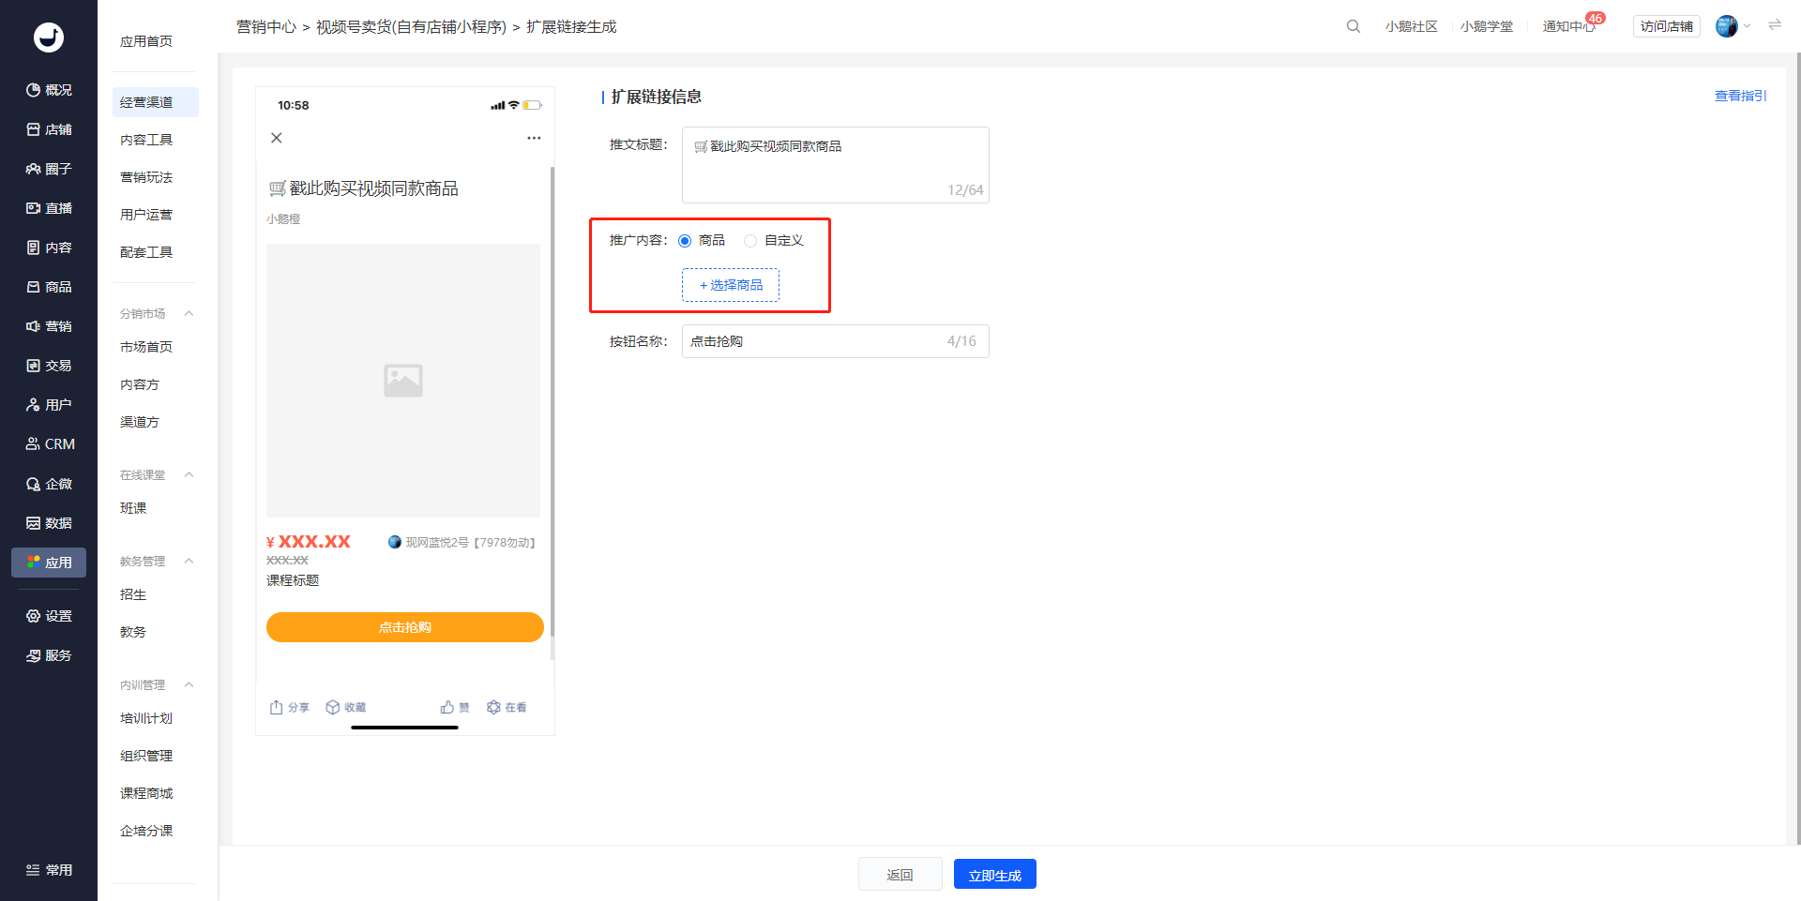Screen dimensions: 1801x901
Task: Click the X close icon in phone preview
Action: tap(277, 138)
